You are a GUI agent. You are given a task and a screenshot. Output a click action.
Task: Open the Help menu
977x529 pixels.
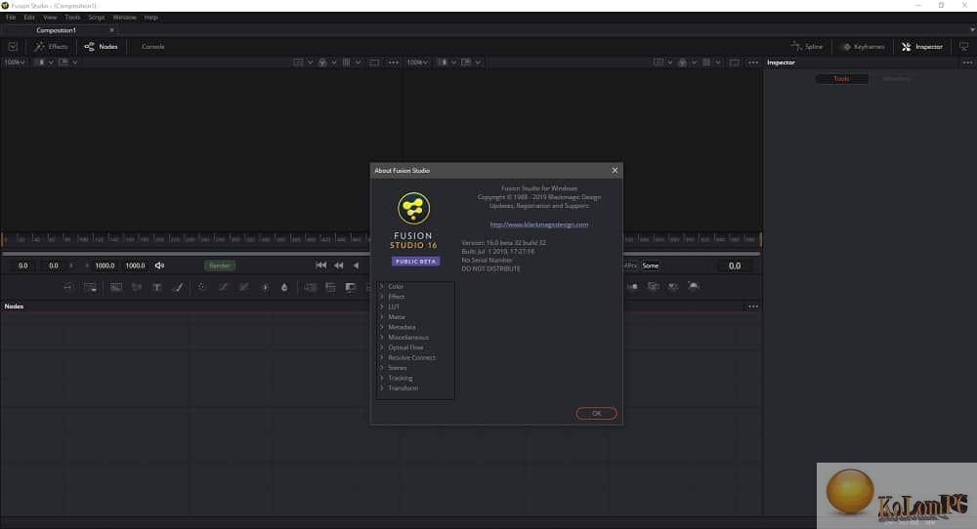pos(150,18)
